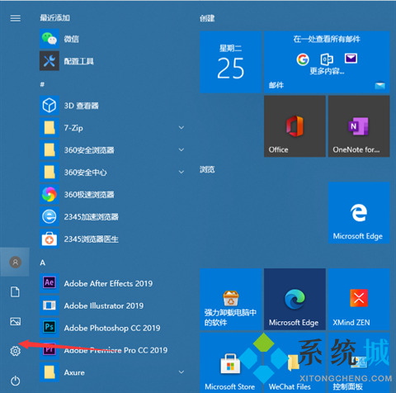Click the 更多内容... text in mail tile
The height and width of the screenshot is (393, 396).
(x=327, y=71)
